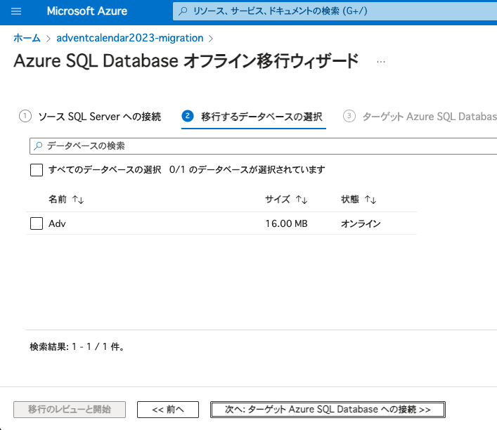Click the step 2 circle icon
497x430 pixels.
point(187,116)
